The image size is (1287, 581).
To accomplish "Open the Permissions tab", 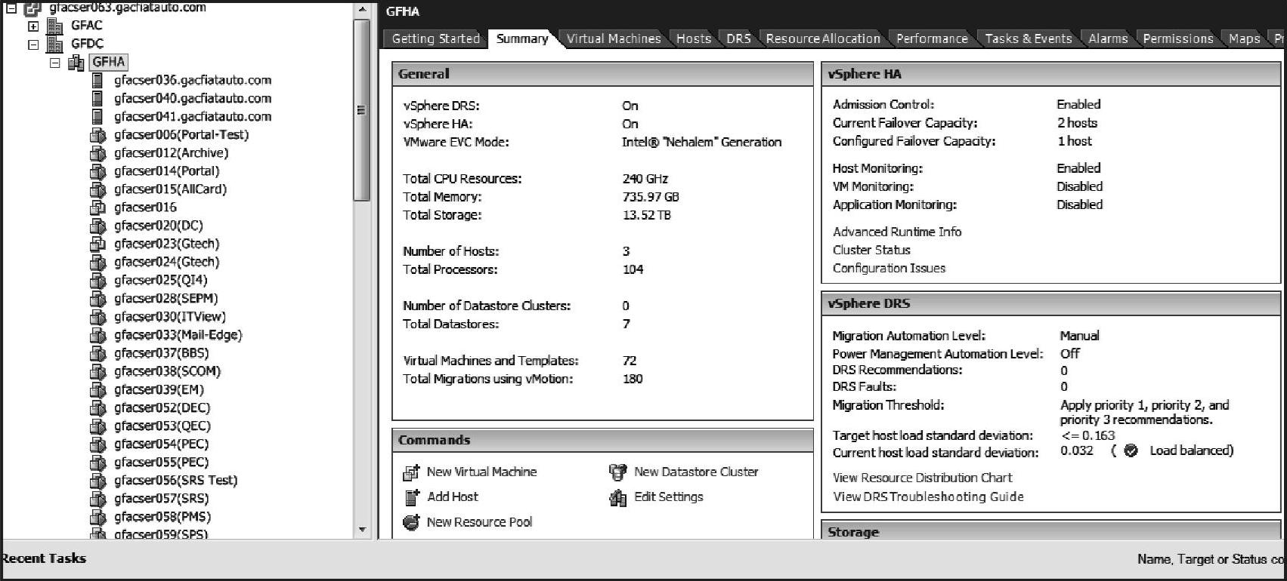I will click(1177, 38).
